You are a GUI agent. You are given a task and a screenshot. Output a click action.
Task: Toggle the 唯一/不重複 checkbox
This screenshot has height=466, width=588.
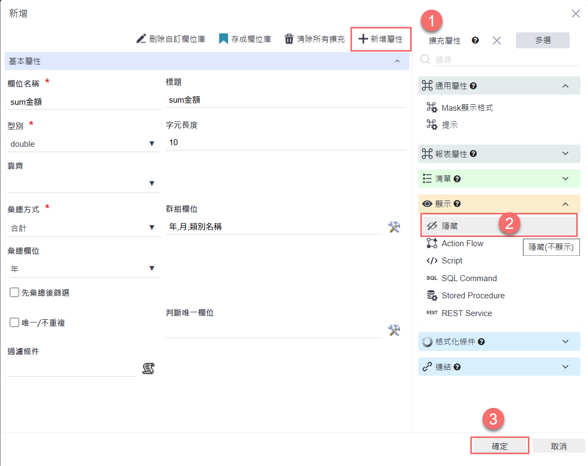pyautogui.click(x=15, y=322)
